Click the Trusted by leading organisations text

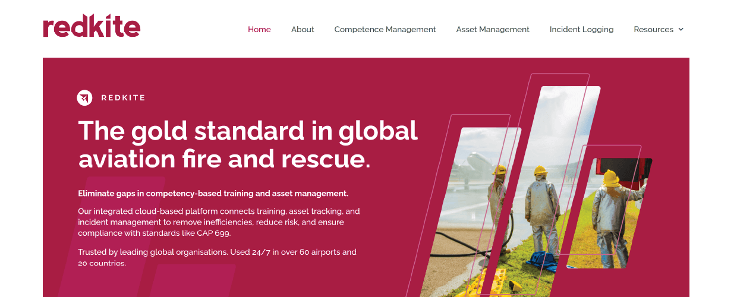pos(218,257)
